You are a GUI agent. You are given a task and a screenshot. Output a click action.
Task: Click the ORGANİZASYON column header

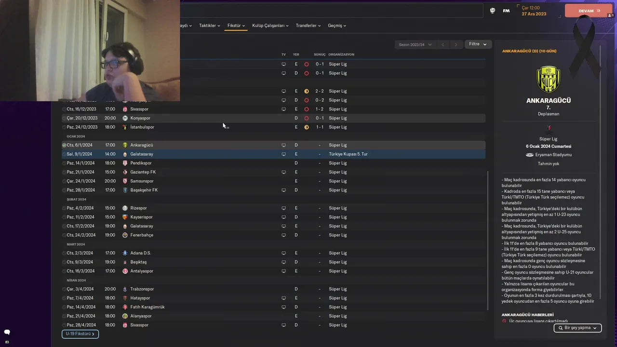(341, 54)
